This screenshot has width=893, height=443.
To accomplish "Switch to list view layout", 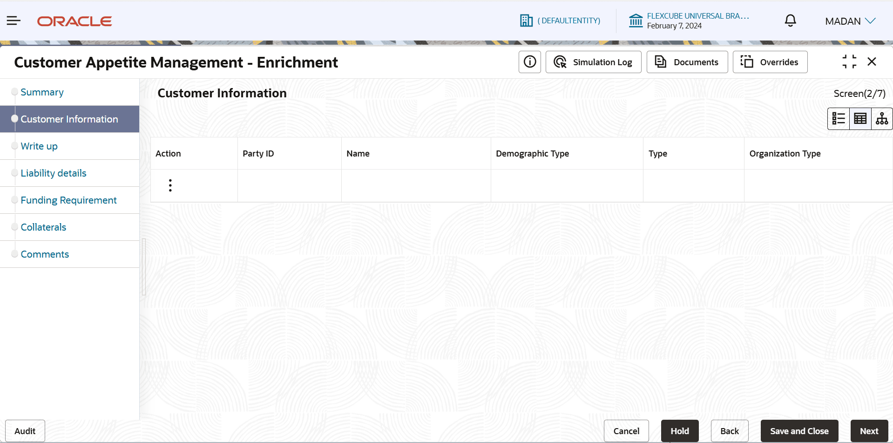I will [x=839, y=119].
